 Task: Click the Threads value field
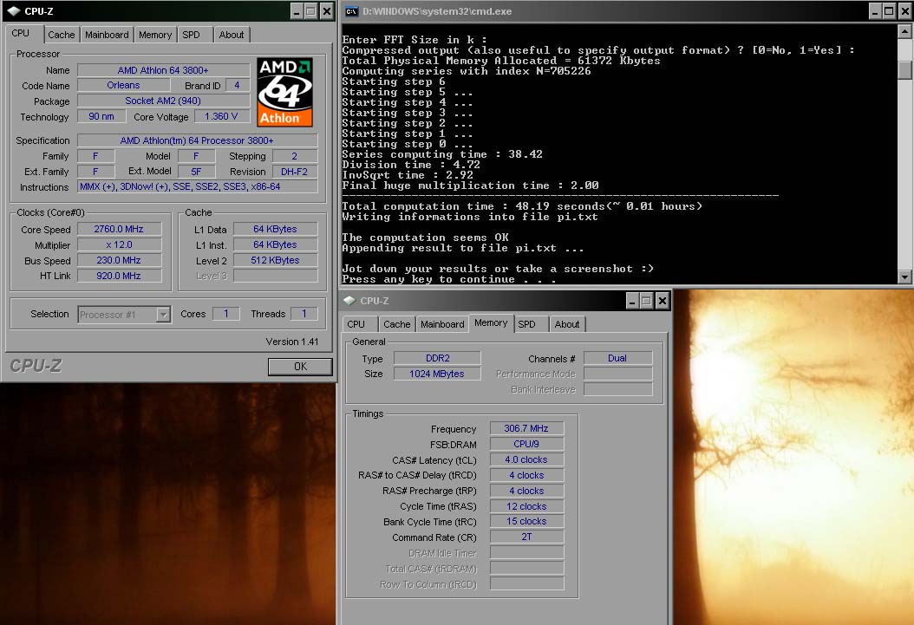304,314
